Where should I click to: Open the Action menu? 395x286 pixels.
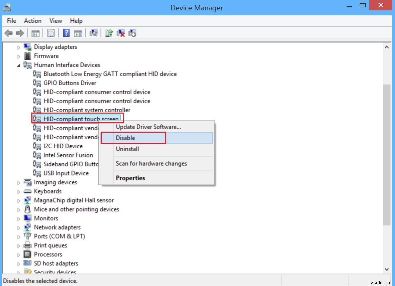[32, 21]
